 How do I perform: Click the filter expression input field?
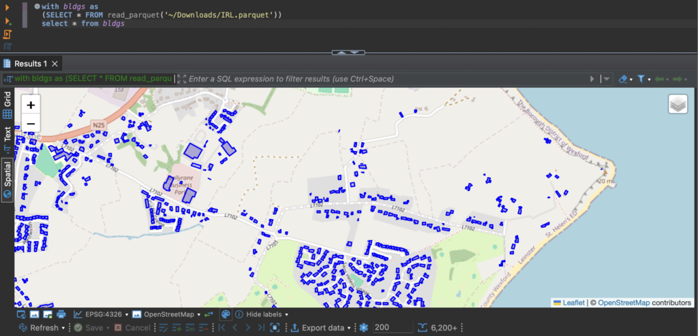[387, 79]
